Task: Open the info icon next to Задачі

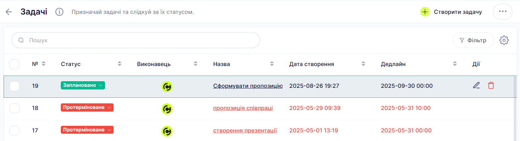Action: 59,12
